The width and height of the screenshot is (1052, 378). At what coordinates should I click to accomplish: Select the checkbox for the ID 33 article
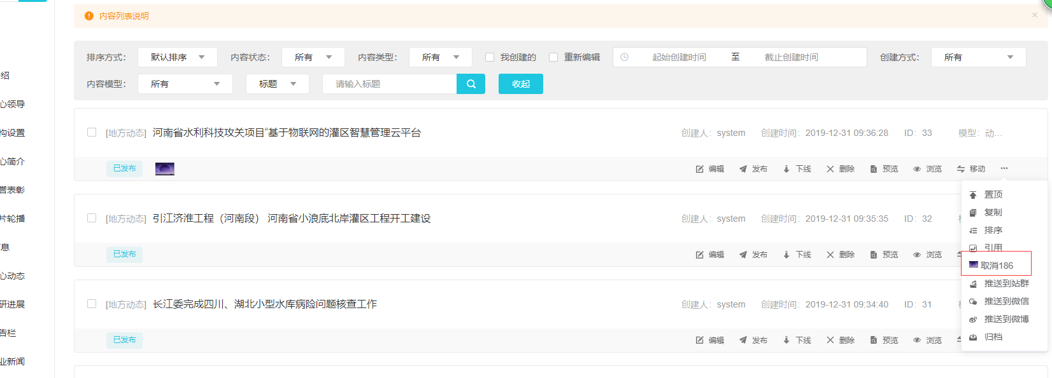pos(92,132)
